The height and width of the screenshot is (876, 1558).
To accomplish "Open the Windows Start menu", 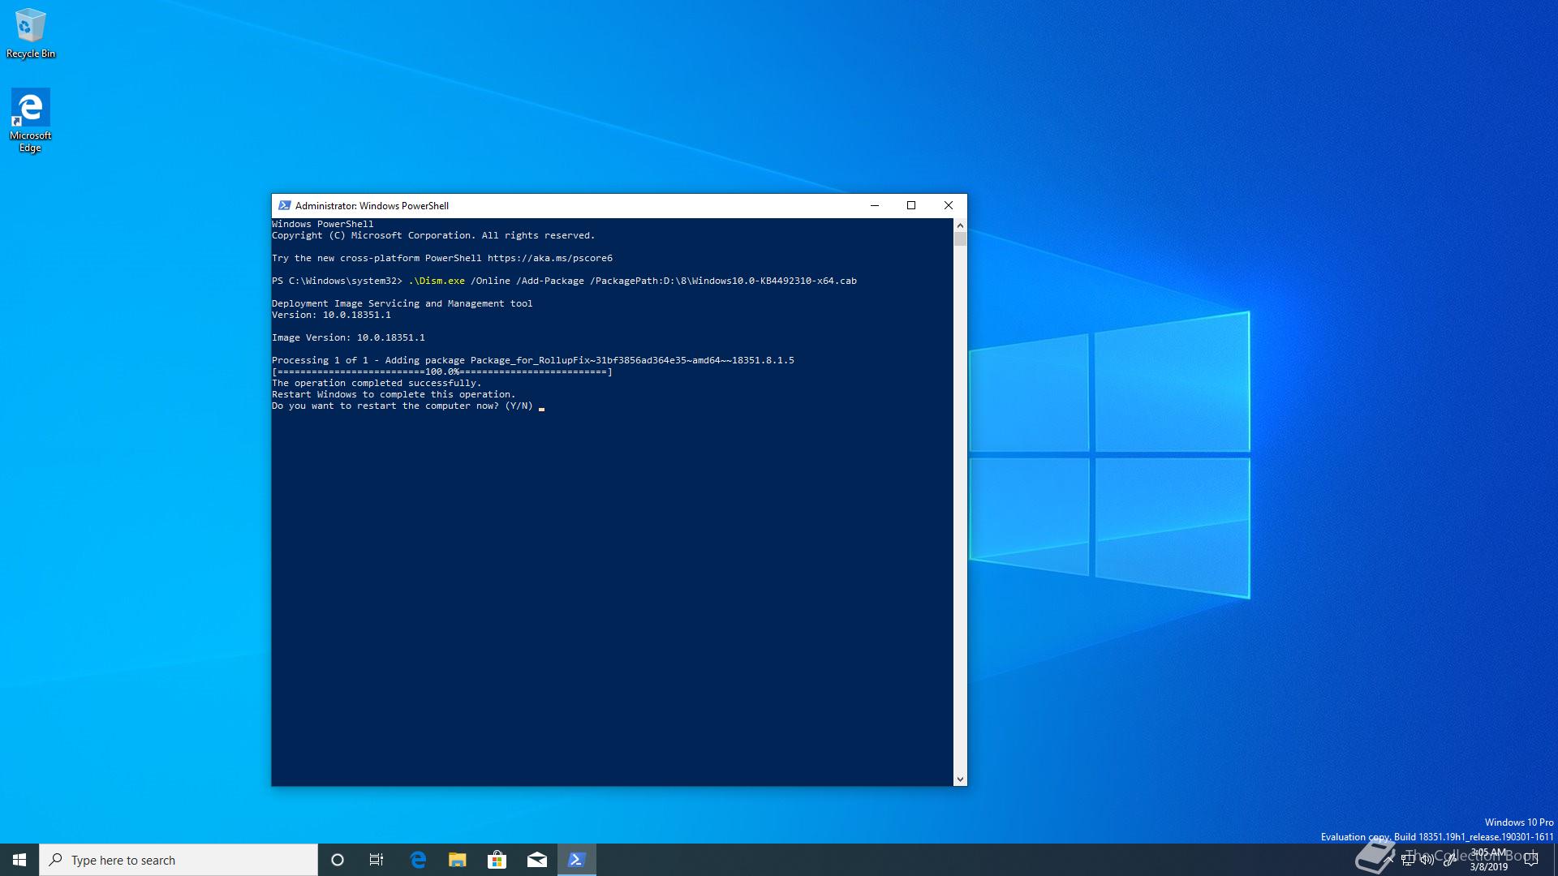I will [x=19, y=860].
